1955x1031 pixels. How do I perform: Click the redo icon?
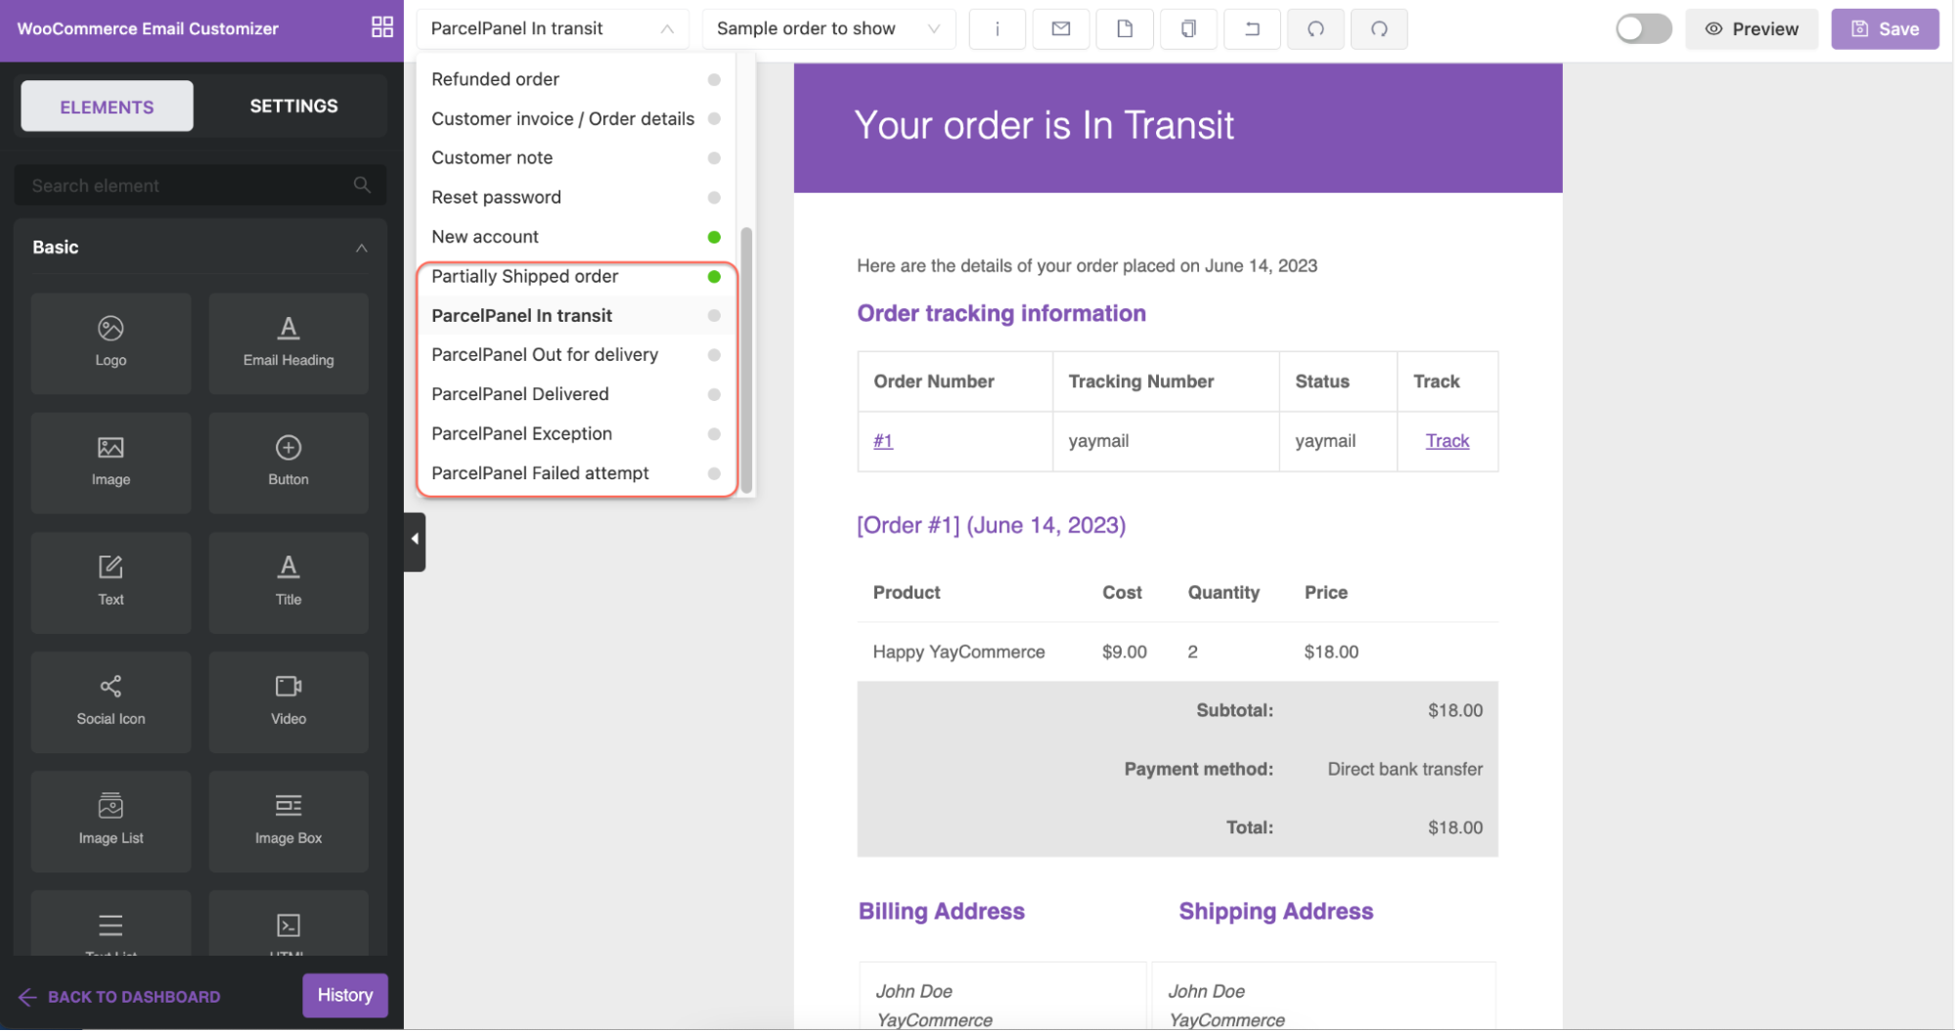pos(1379,29)
